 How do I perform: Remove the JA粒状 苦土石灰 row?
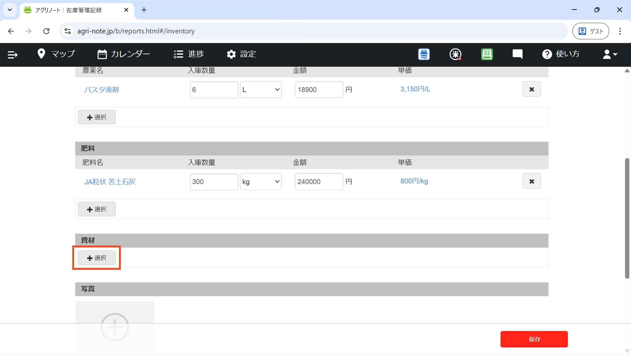pos(532,181)
